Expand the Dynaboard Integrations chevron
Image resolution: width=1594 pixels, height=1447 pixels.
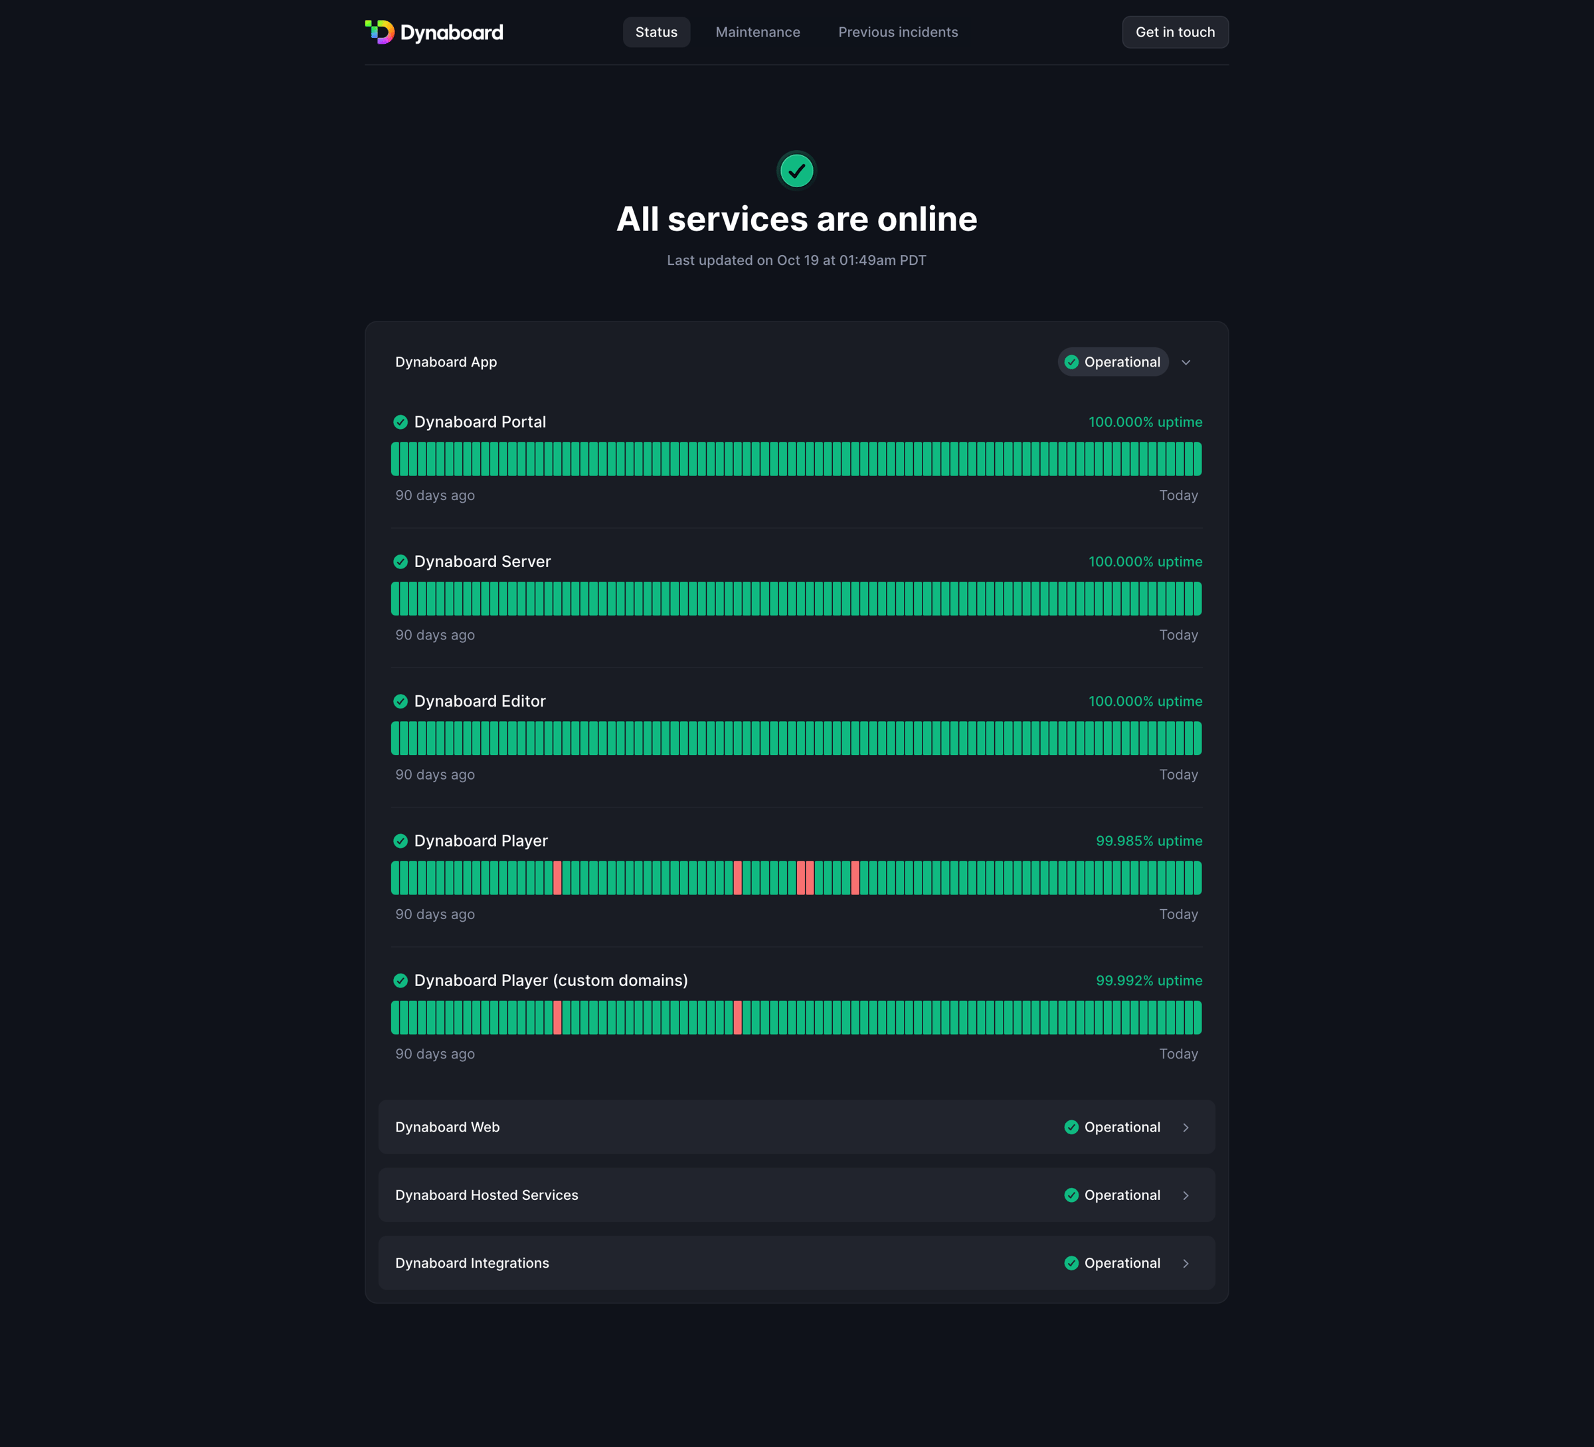[x=1186, y=1264]
